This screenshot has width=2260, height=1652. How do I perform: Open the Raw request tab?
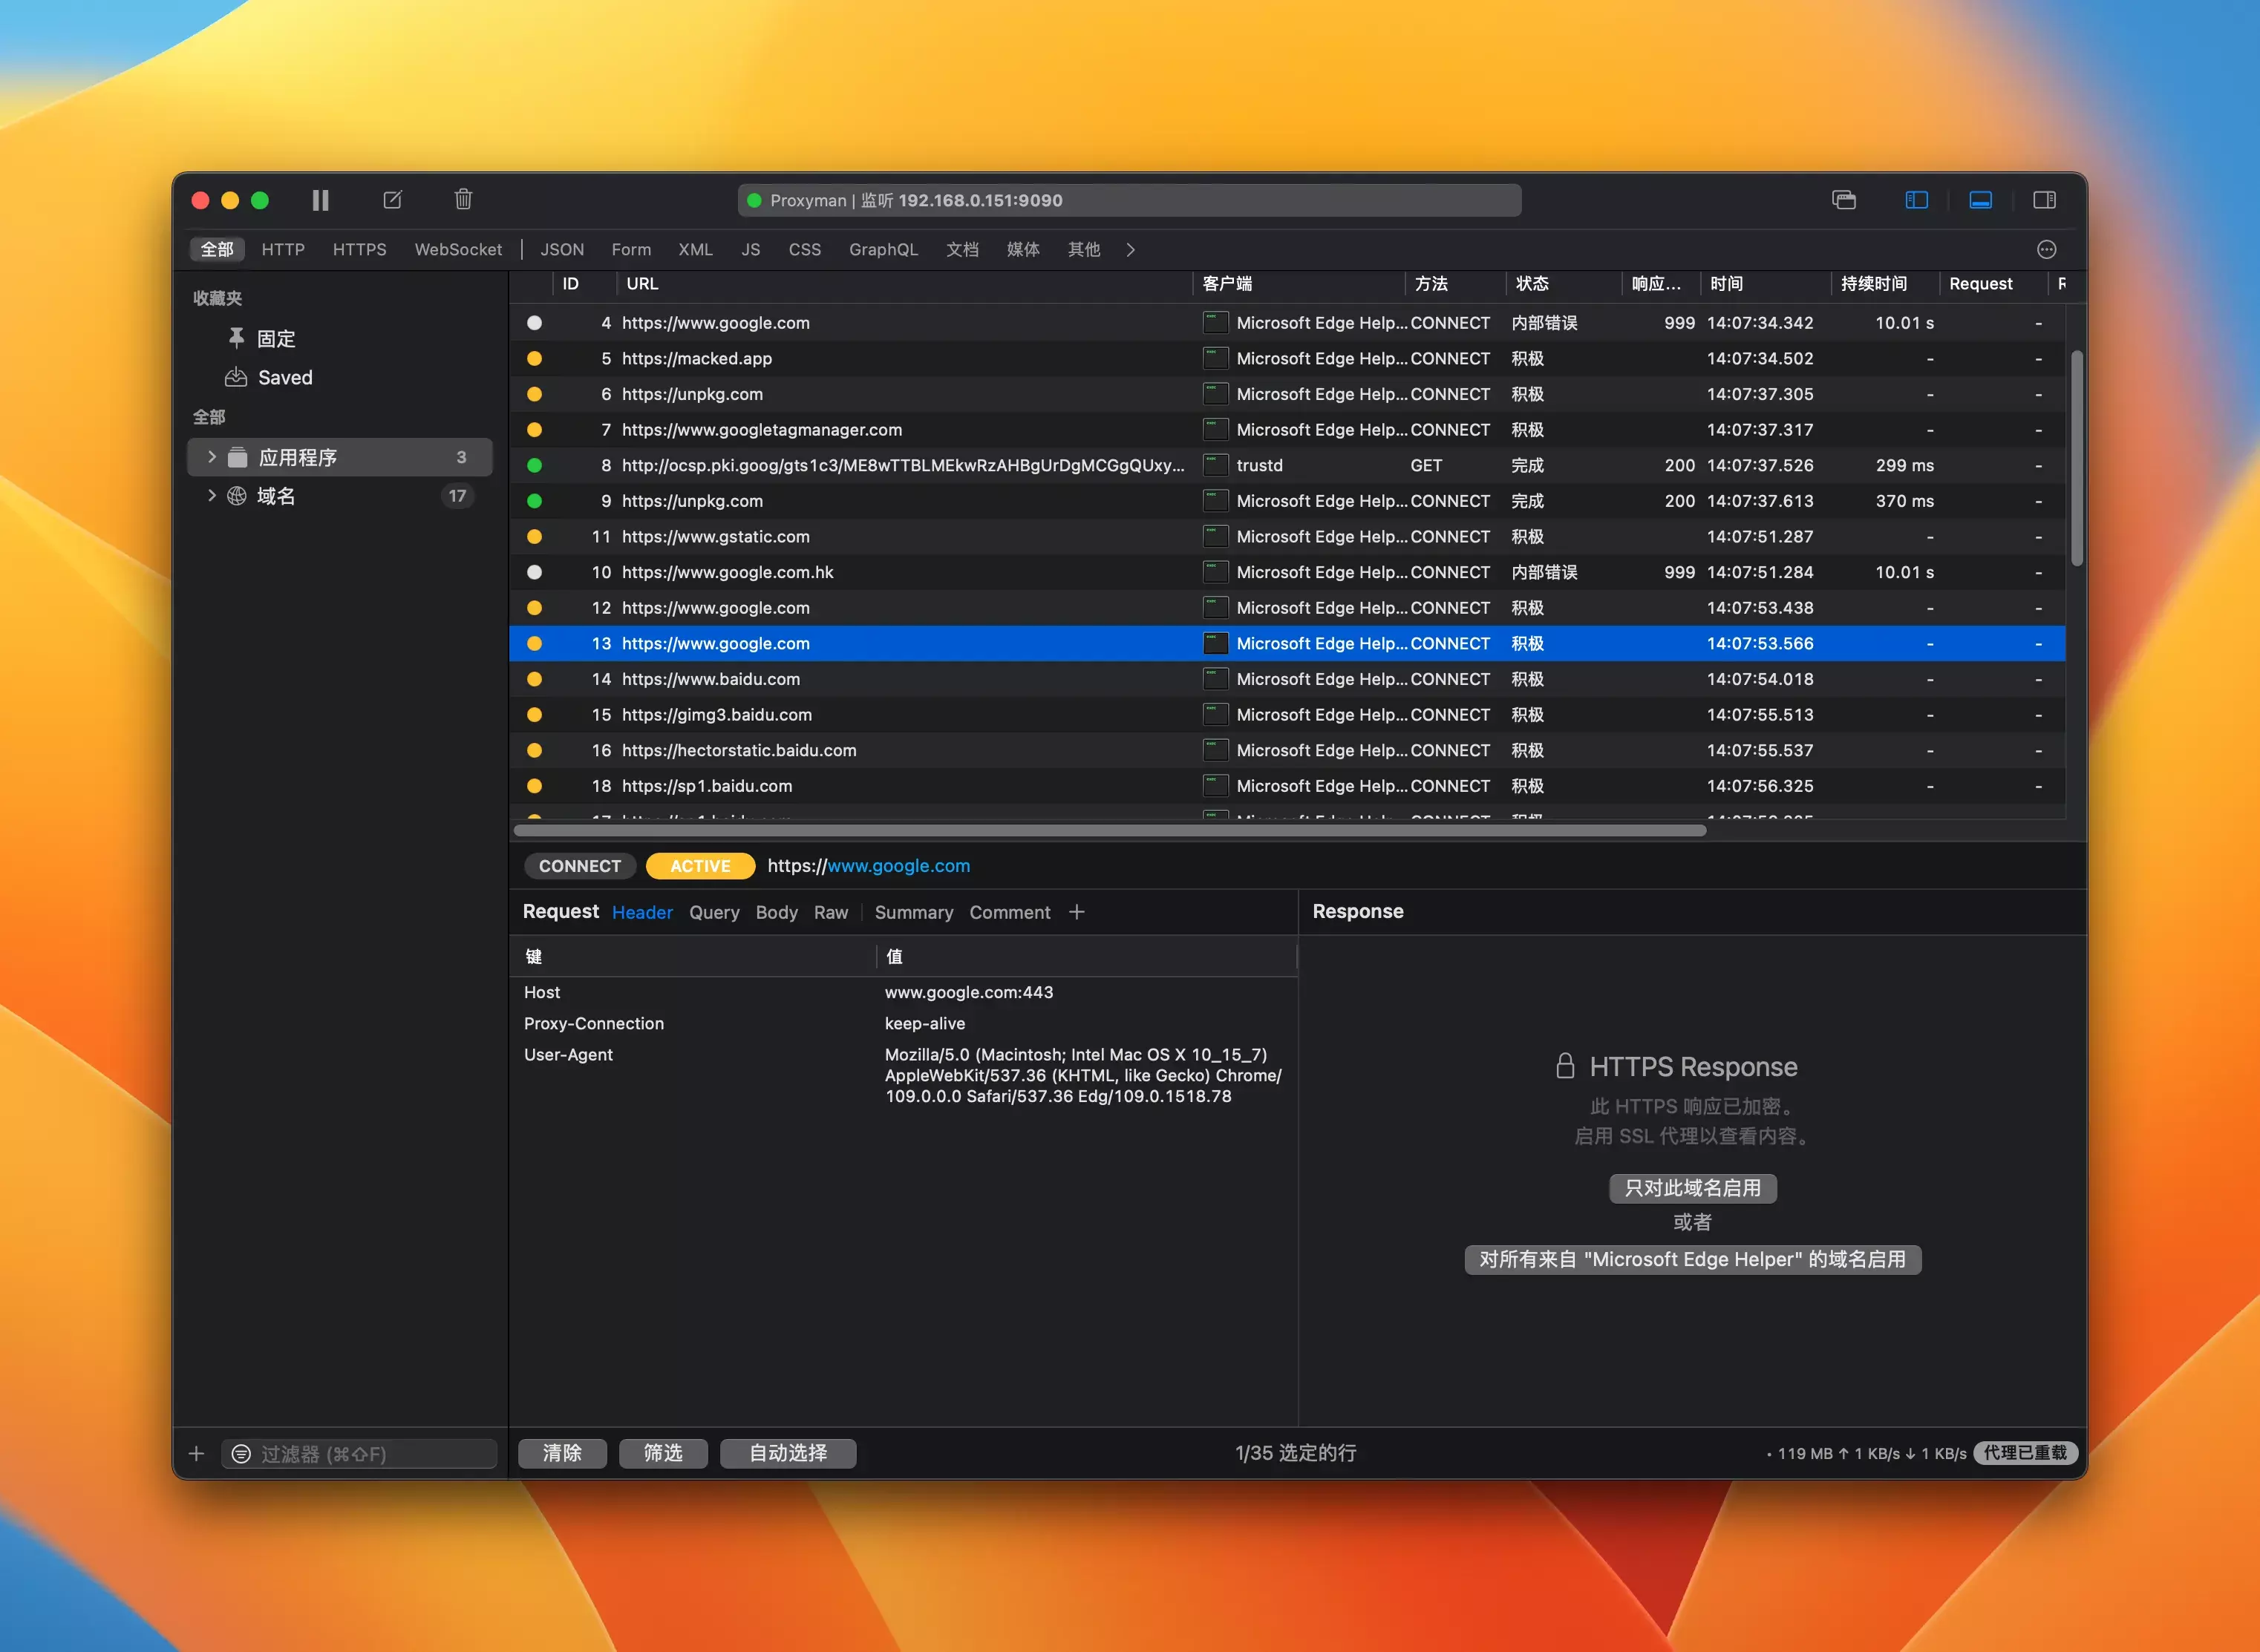[x=830, y=913]
